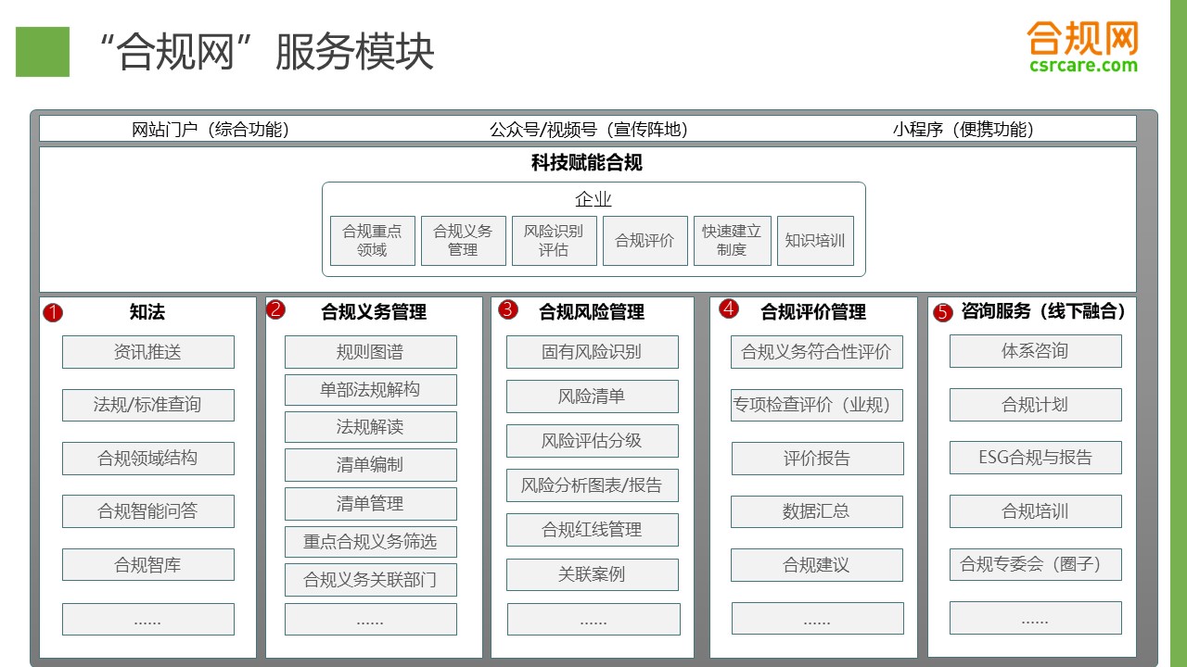Click the 风险识别评估 box
The height and width of the screenshot is (667, 1187).
coord(554,241)
